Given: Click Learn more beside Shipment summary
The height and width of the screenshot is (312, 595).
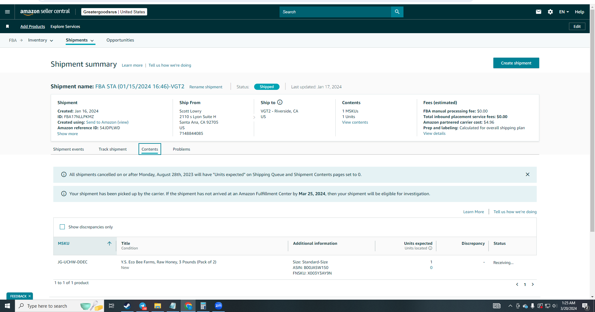Looking at the screenshot, I should [x=132, y=65].
